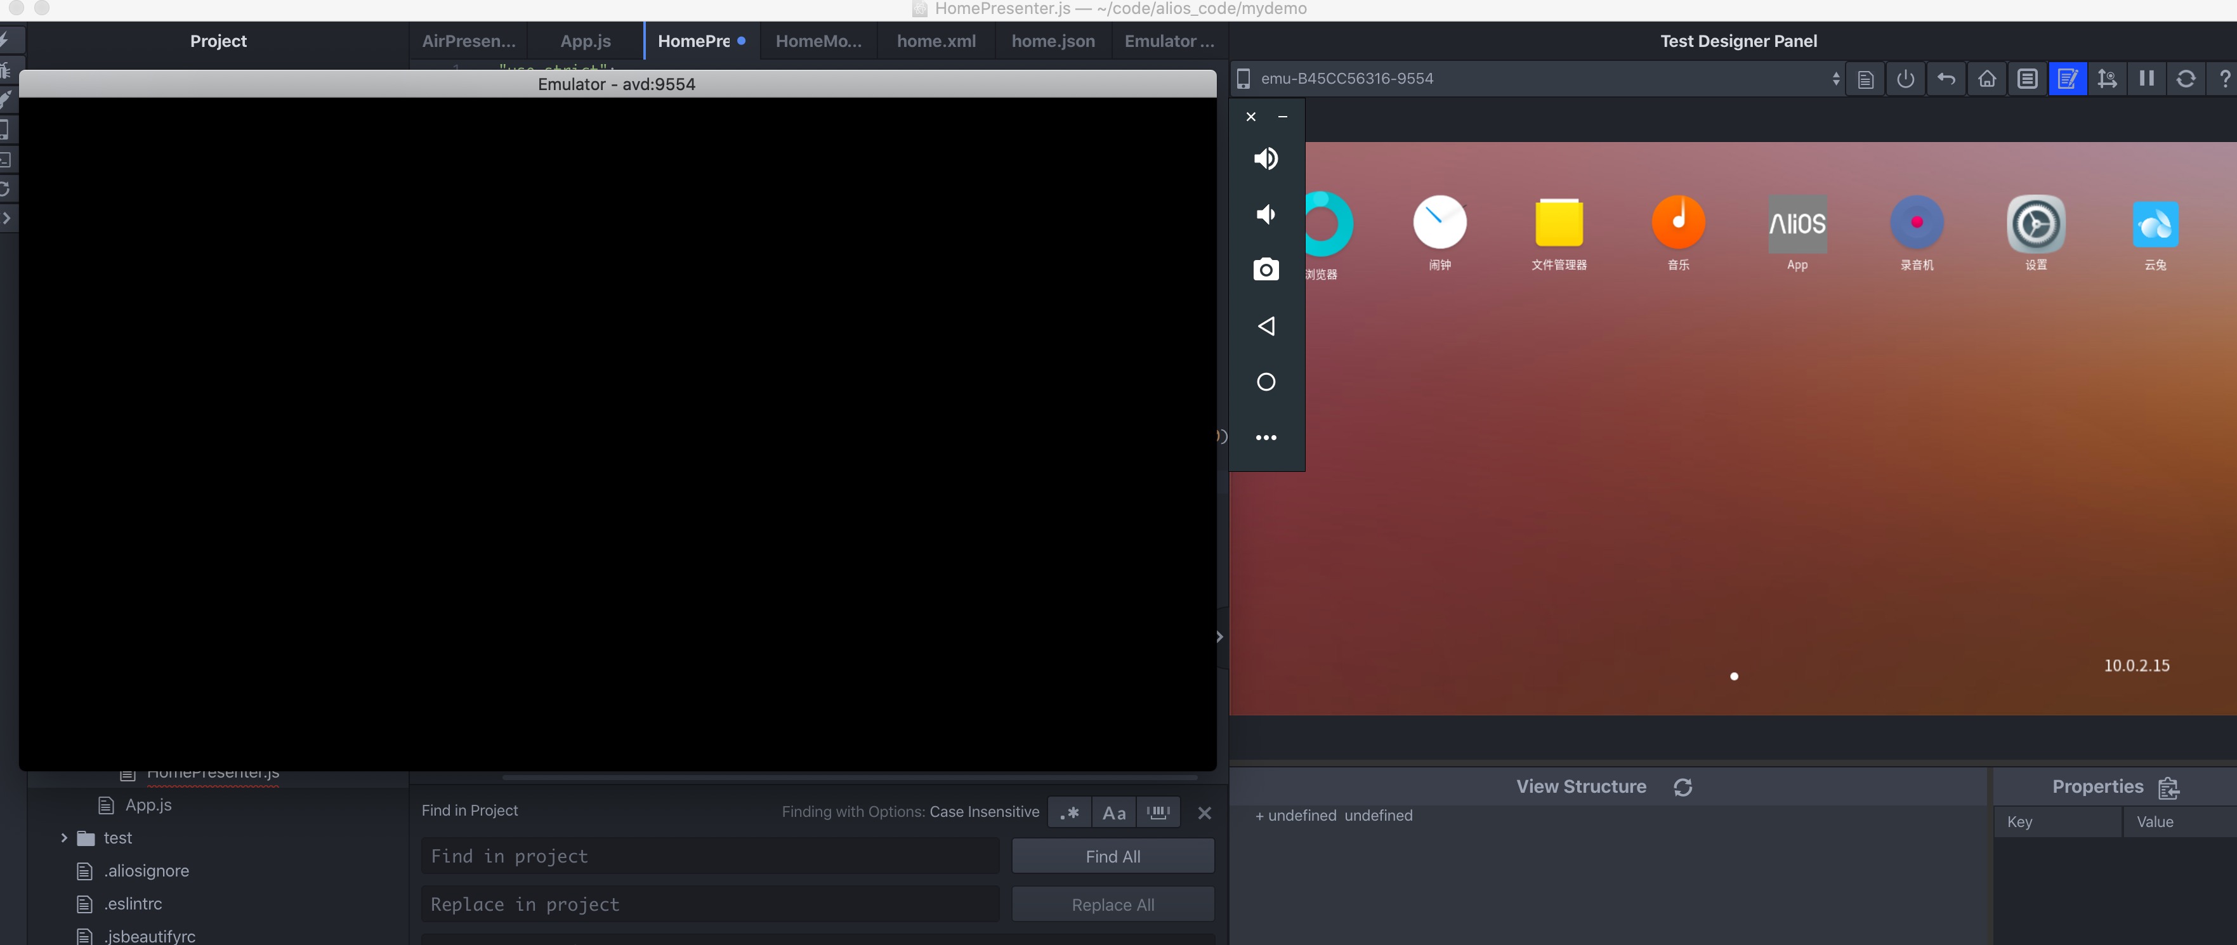Click the coordinate axes icon in Test Designer toolbar
Screen dimensions: 2237x945
point(2108,79)
